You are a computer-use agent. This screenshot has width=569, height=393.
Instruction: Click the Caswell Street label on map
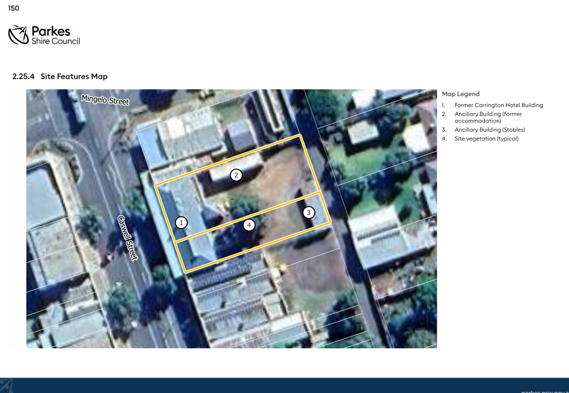128,238
